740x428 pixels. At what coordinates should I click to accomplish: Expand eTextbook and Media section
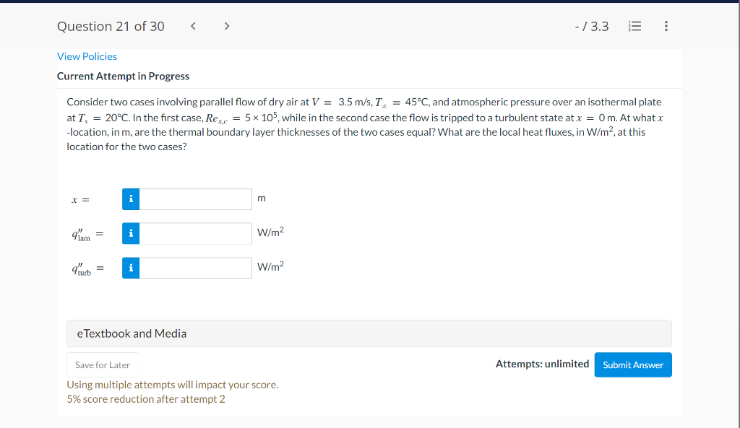369,333
